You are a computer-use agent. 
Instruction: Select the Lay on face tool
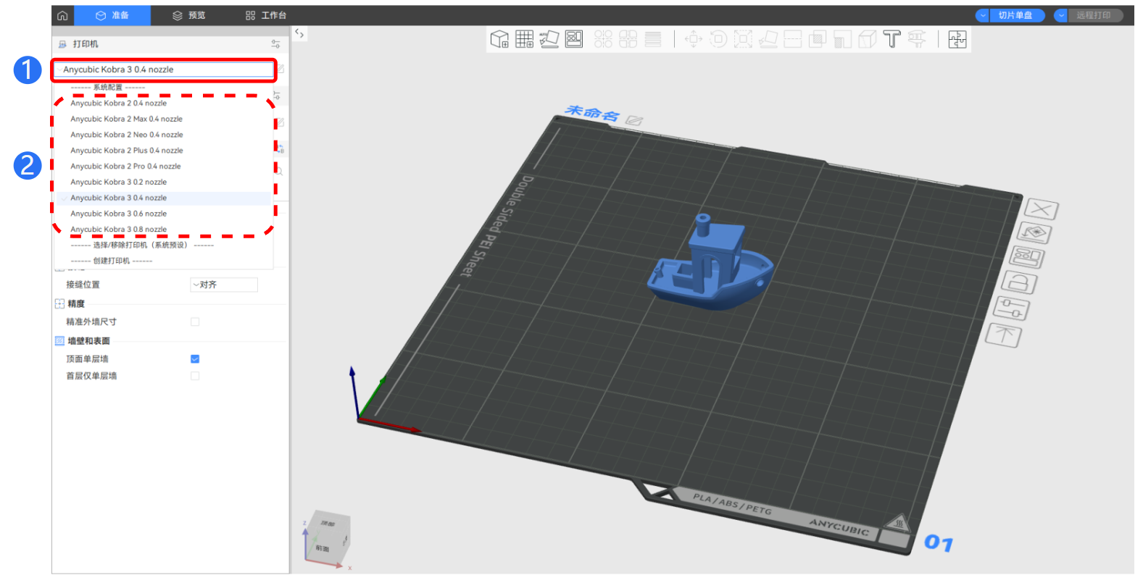[x=768, y=39]
